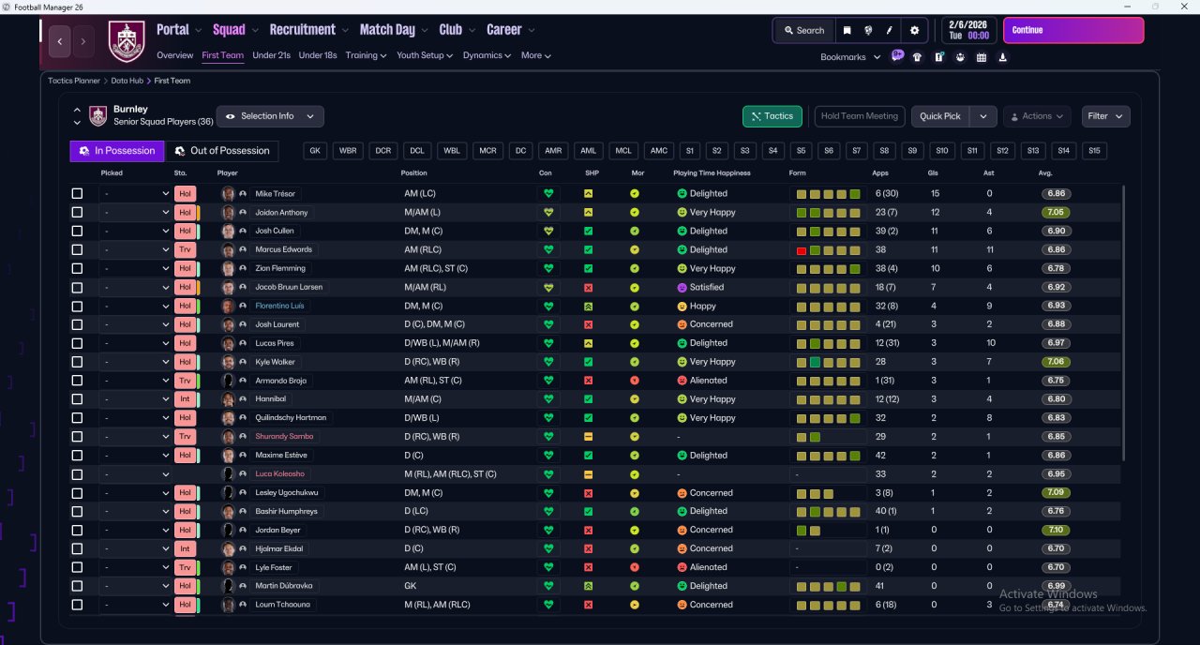Image resolution: width=1200 pixels, height=645 pixels.
Task: Tick the checkbox for Mike Trésor
Action: pos(77,194)
